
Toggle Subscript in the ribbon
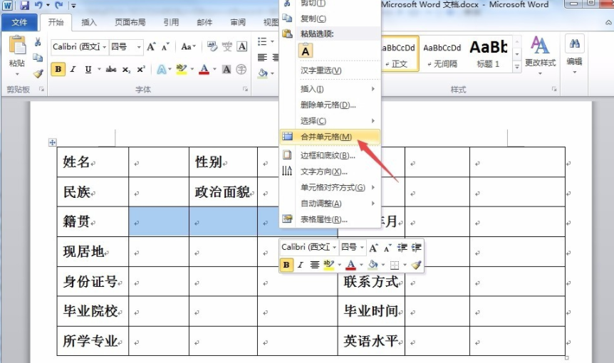(x=126, y=70)
